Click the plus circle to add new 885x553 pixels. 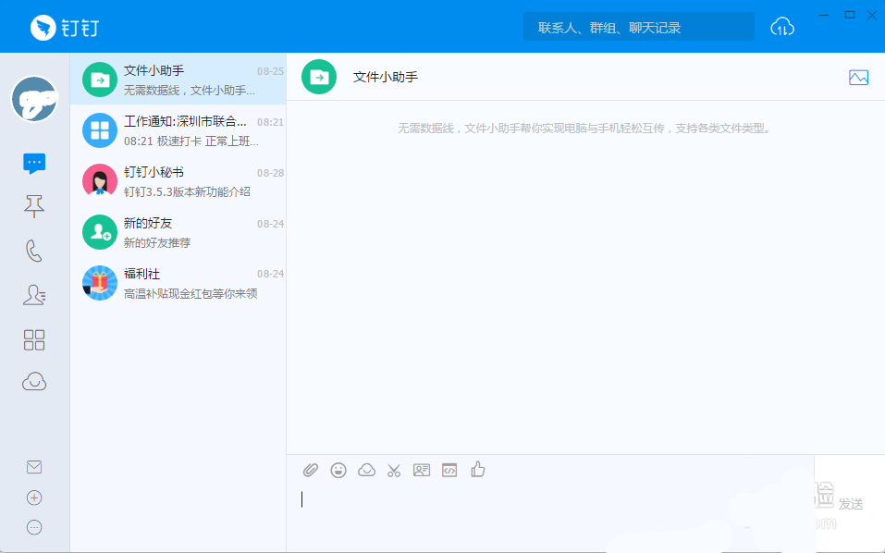pos(34,498)
